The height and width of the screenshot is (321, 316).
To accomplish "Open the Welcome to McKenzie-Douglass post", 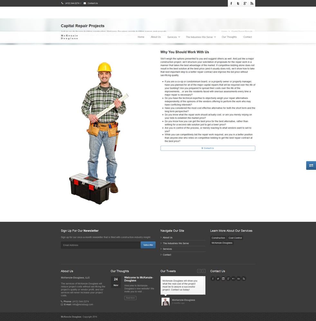I will pos(139,279).
